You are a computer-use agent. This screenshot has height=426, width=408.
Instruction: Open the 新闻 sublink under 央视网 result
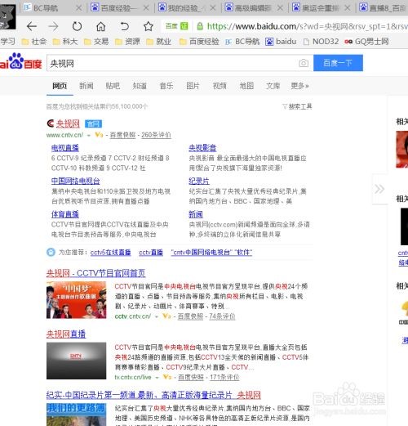pyautogui.click(x=196, y=214)
